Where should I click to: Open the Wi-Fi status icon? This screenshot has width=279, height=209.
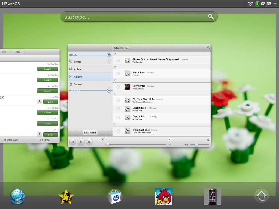point(250,4)
